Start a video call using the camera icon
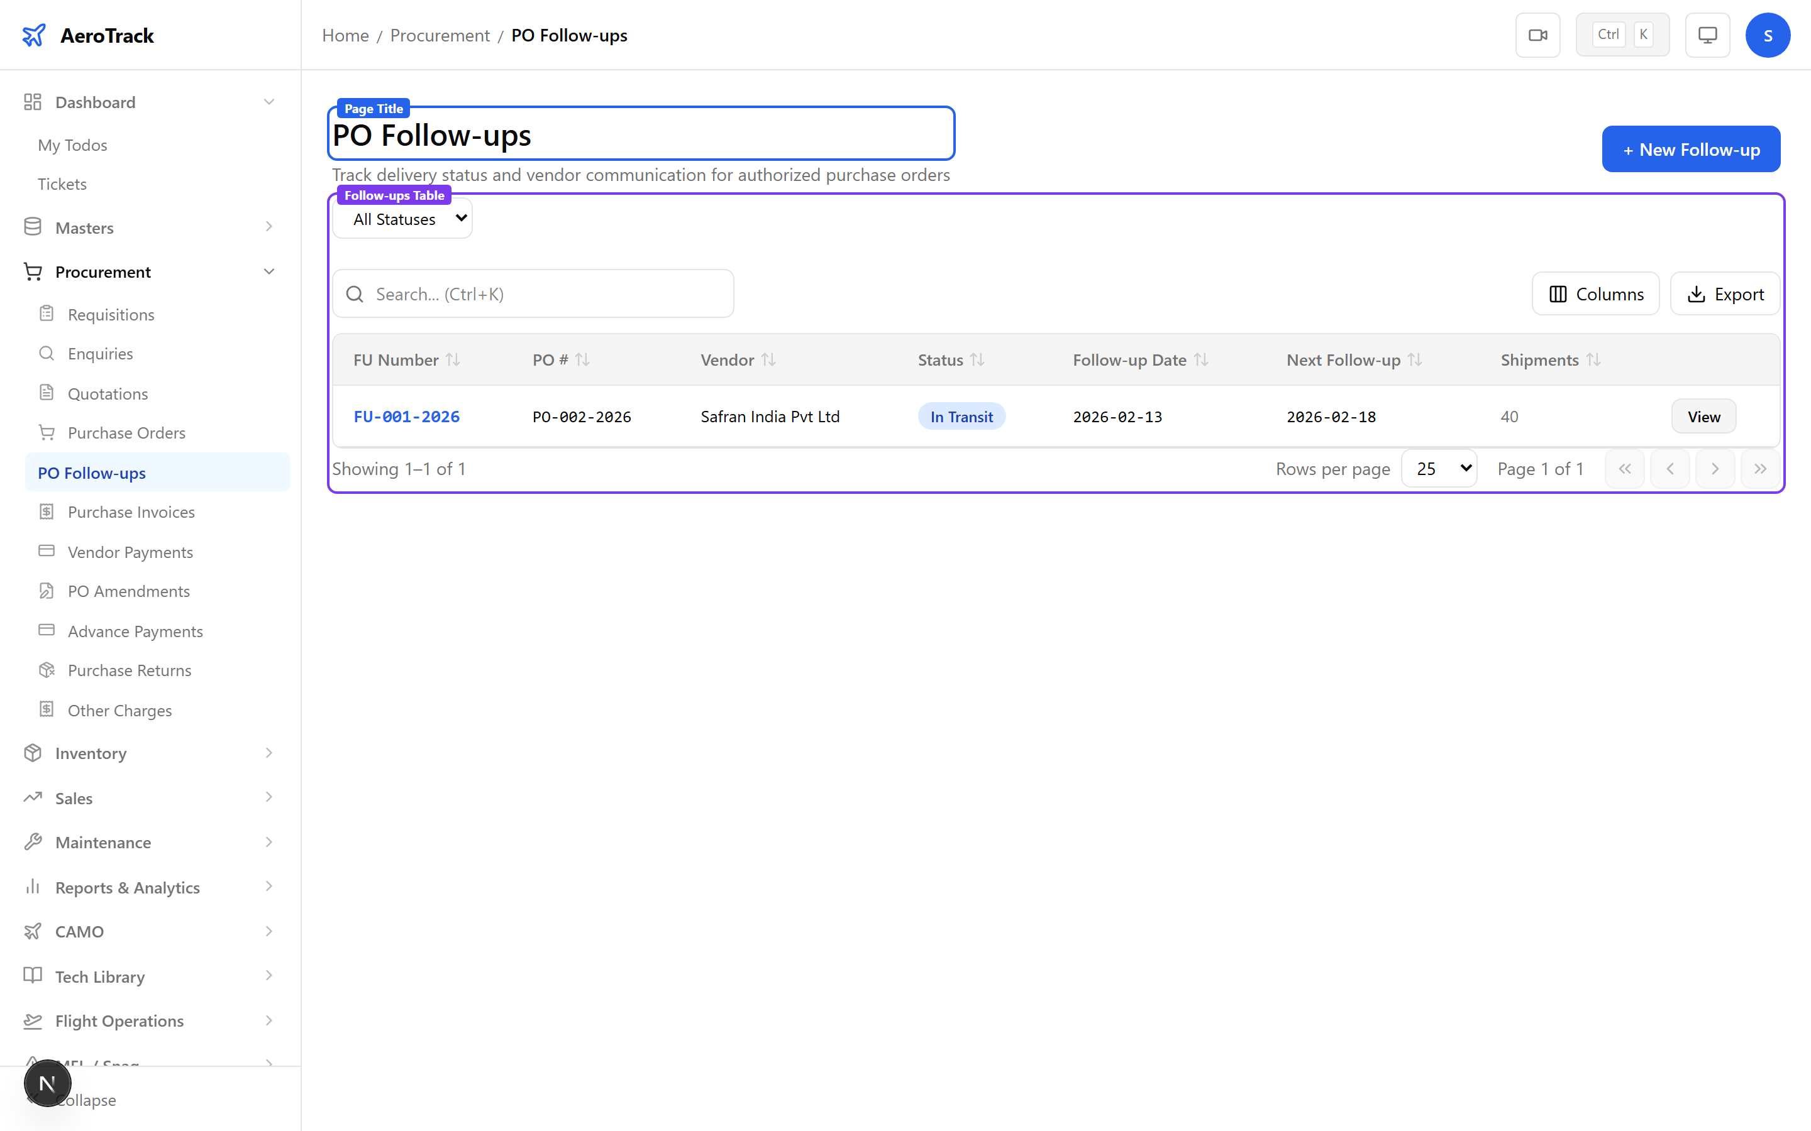Viewport: 1811px width, 1131px height. (x=1538, y=35)
